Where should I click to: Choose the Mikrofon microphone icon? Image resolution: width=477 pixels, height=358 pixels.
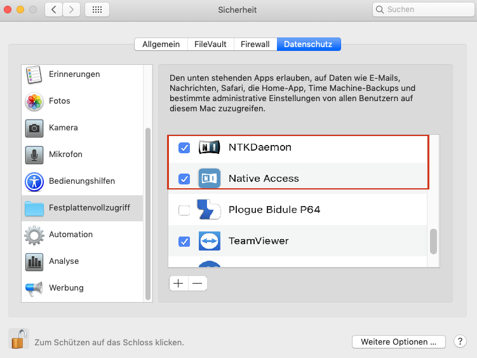(x=34, y=155)
